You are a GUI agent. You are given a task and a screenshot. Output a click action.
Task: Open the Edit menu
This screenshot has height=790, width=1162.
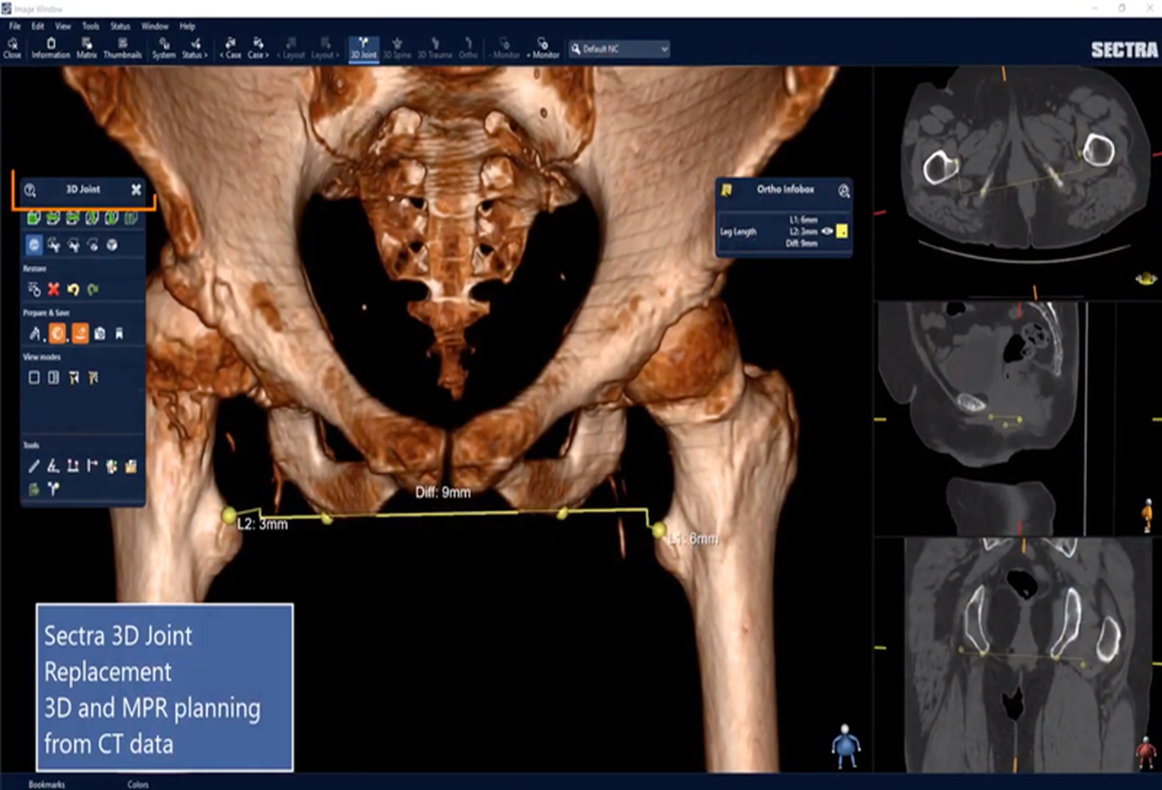coord(38,26)
